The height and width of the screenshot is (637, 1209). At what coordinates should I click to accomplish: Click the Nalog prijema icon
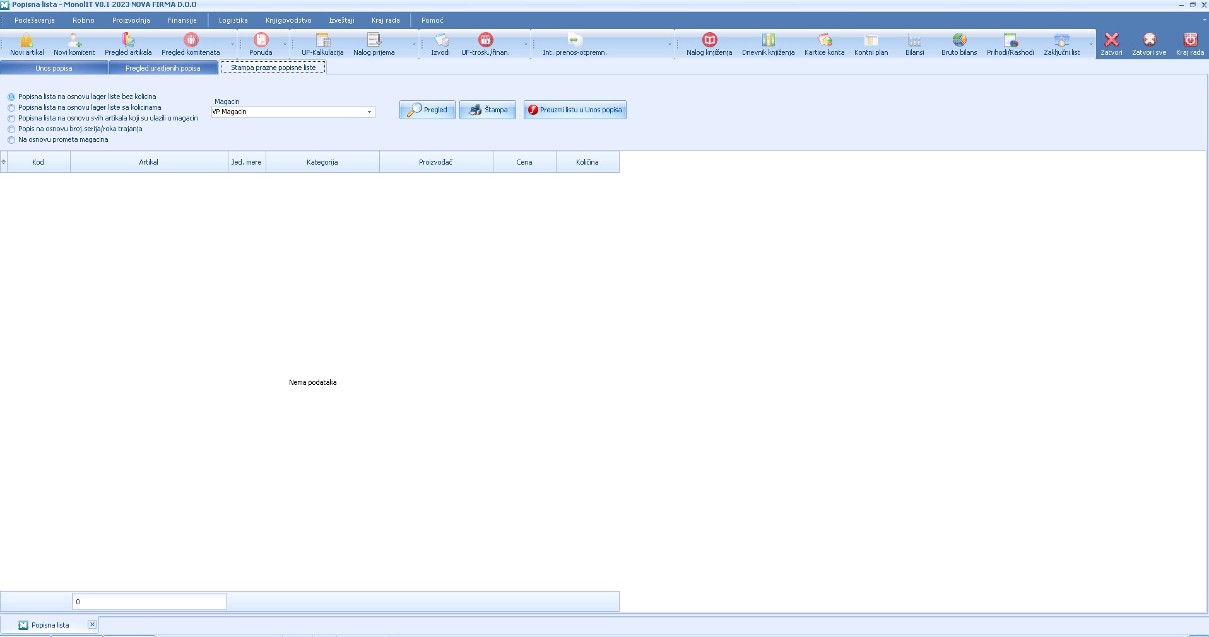pos(374,44)
